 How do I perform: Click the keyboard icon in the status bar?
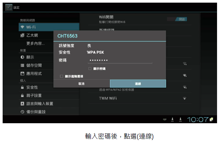(x=164, y=120)
